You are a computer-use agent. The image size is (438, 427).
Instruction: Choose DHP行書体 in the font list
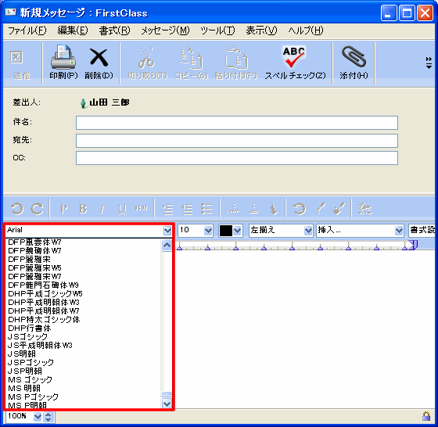30,328
